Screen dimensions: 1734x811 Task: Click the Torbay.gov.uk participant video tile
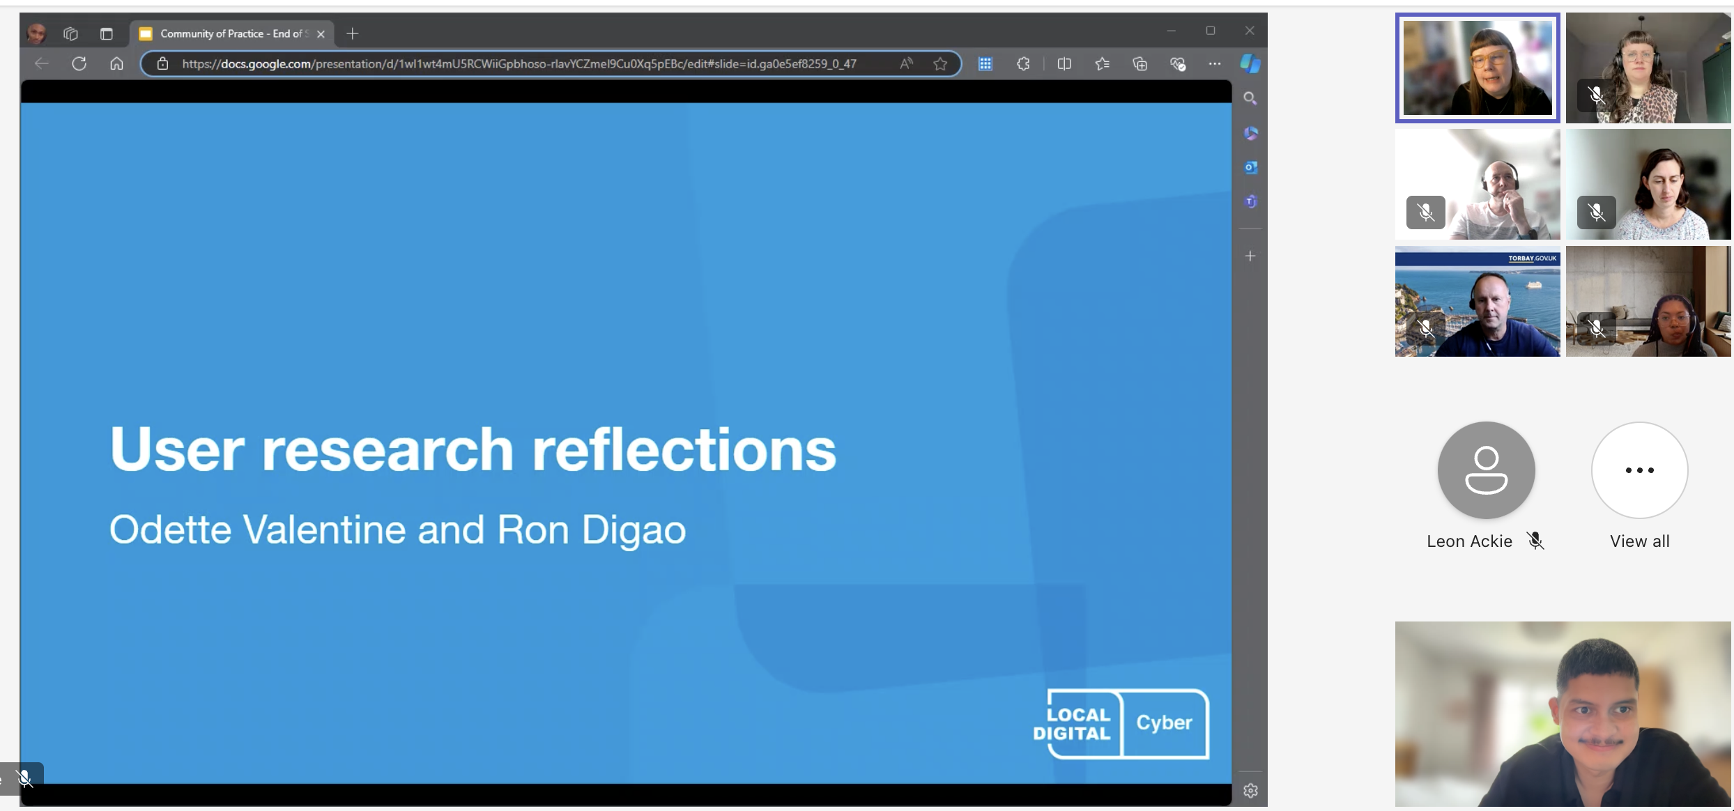[x=1478, y=301]
